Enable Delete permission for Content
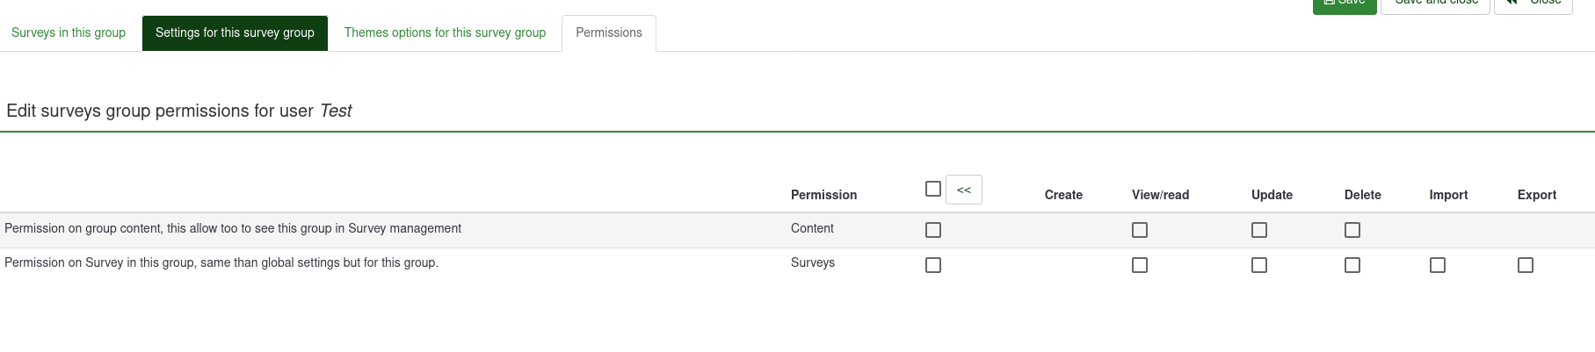The width and height of the screenshot is (1595, 352). pos(1352,230)
